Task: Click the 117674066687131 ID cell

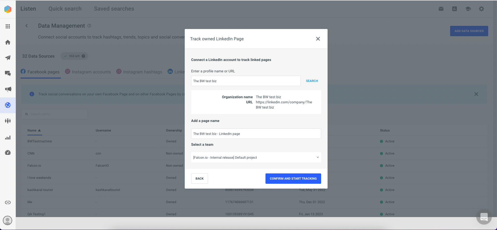Action: (239, 202)
